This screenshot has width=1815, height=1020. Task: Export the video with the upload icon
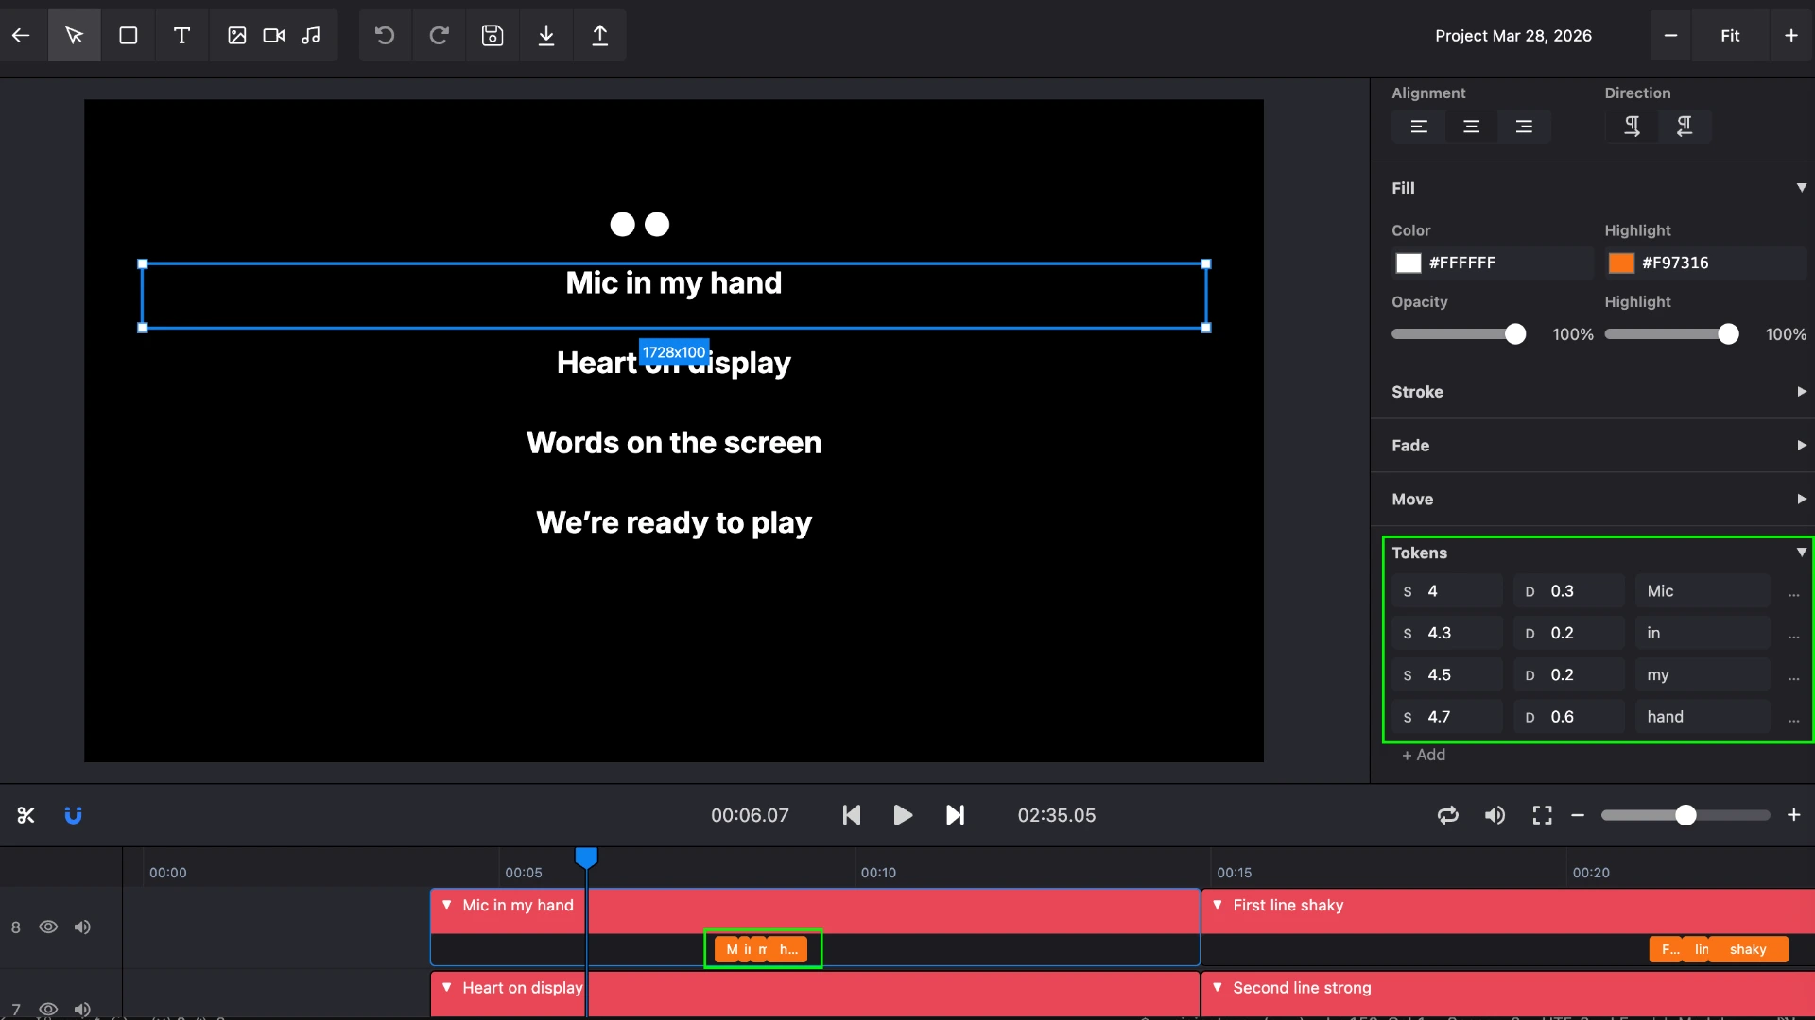pos(600,35)
